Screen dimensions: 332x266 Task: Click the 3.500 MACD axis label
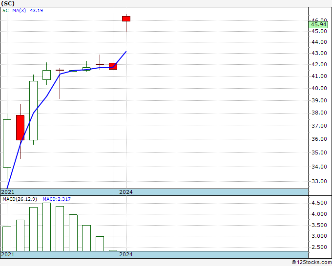point(319,225)
